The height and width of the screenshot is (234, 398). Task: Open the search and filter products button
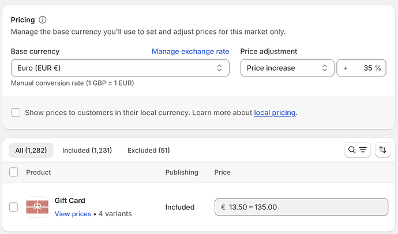pos(356,150)
